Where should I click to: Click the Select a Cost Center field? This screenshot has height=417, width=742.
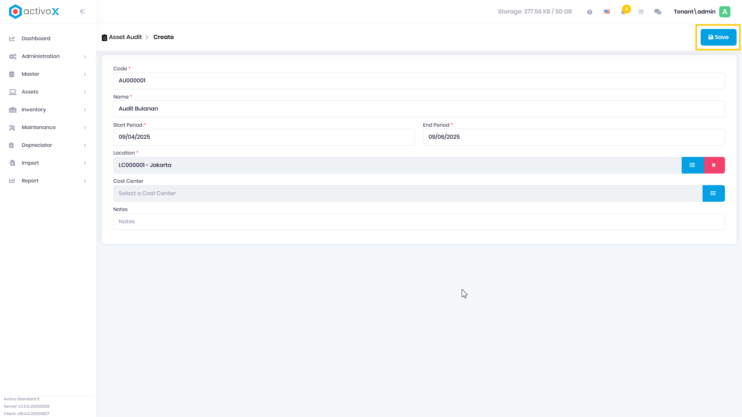tap(408, 193)
